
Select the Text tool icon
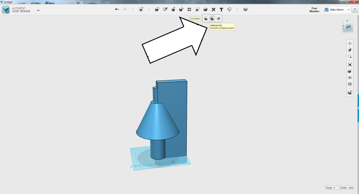click(x=221, y=9)
